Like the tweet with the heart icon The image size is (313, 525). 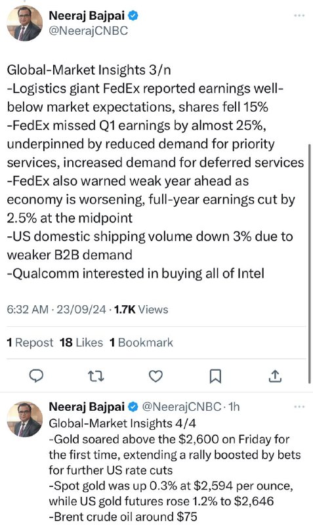tap(156, 376)
